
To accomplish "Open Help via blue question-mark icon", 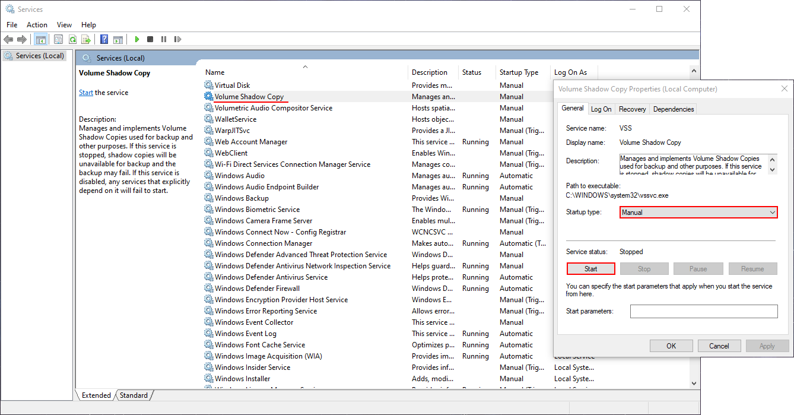I will (x=104, y=39).
